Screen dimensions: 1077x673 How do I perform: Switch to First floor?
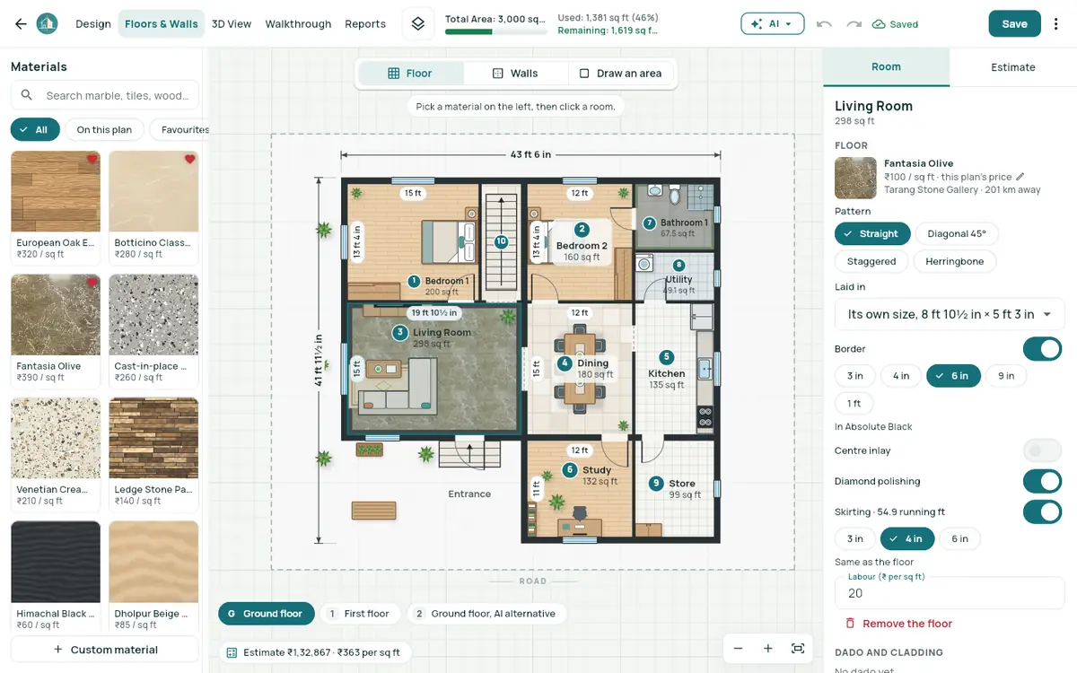pyautogui.click(x=359, y=614)
